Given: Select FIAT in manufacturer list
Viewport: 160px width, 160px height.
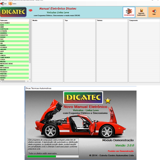Looking at the screenshot, I should (14, 39).
